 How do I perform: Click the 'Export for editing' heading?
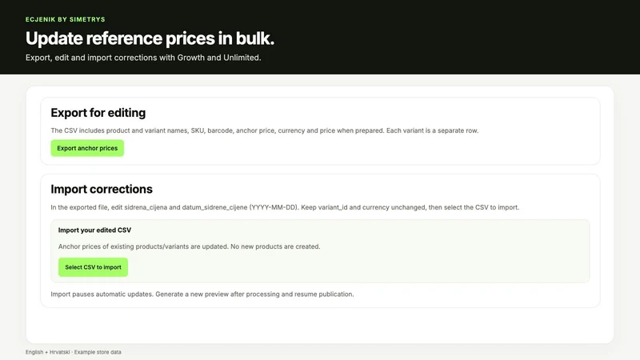click(98, 113)
